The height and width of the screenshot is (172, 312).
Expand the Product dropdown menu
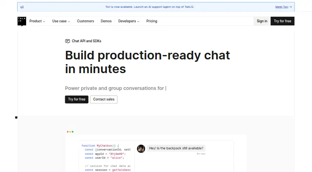(x=37, y=21)
